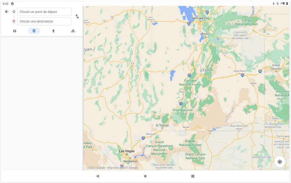
Task: Click Green River label on map
Action: coord(240,71)
